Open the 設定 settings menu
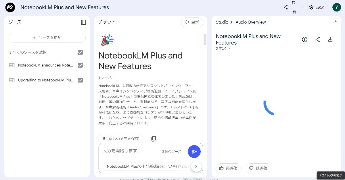Image resolution: width=345 pixels, height=180 pixels. (x=316, y=7)
